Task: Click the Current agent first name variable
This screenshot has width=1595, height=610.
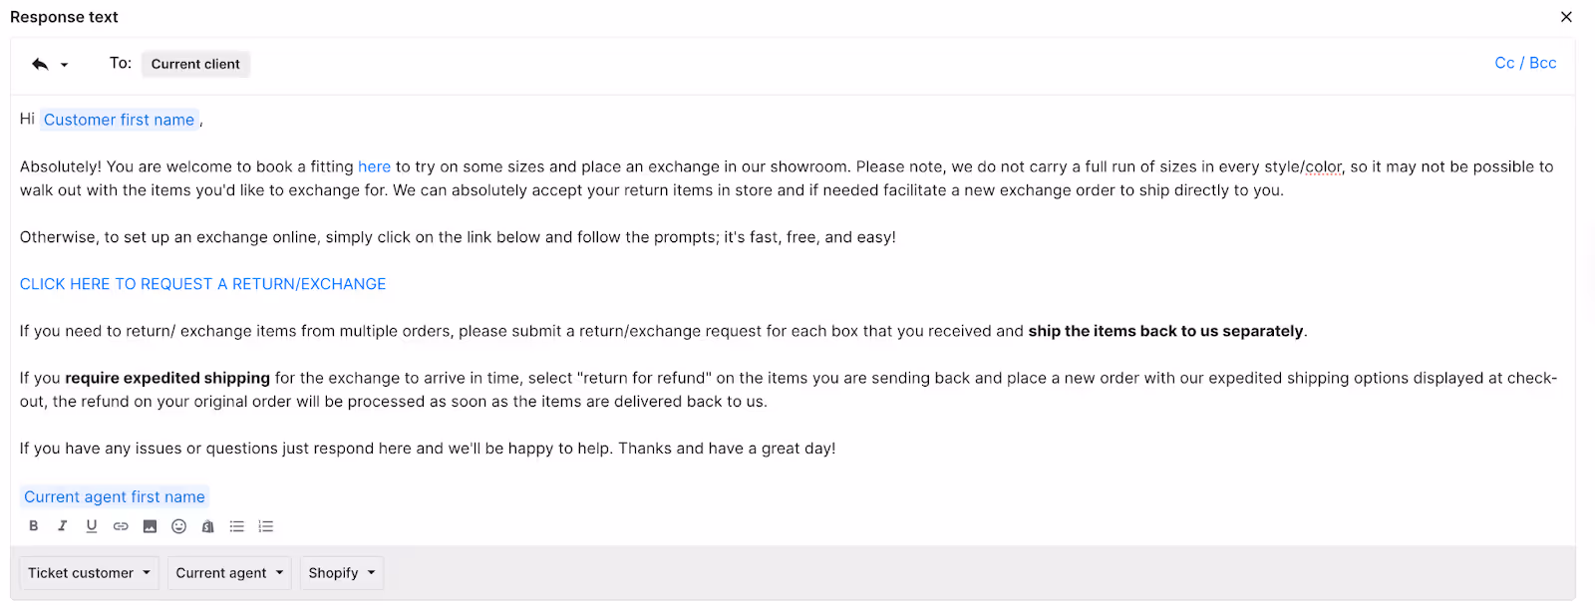Action: pyautogui.click(x=114, y=495)
